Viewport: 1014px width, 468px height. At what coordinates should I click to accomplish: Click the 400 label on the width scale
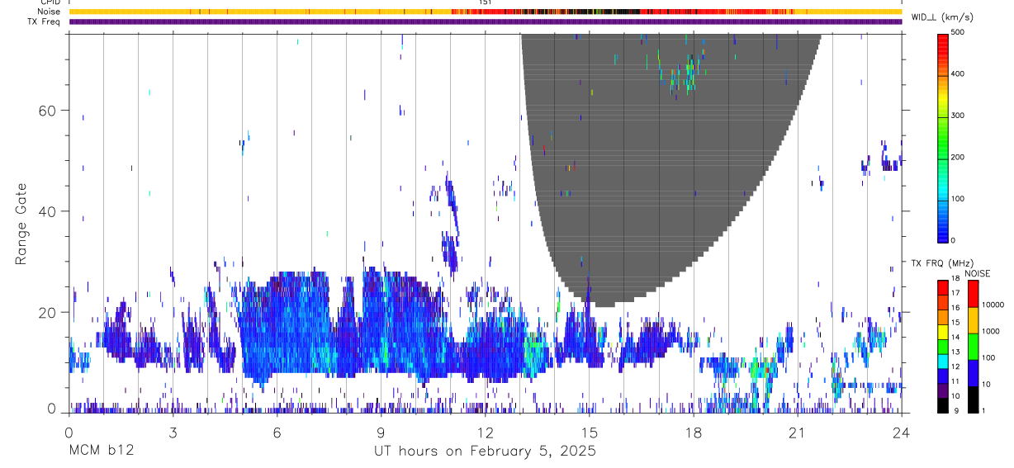coord(958,73)
